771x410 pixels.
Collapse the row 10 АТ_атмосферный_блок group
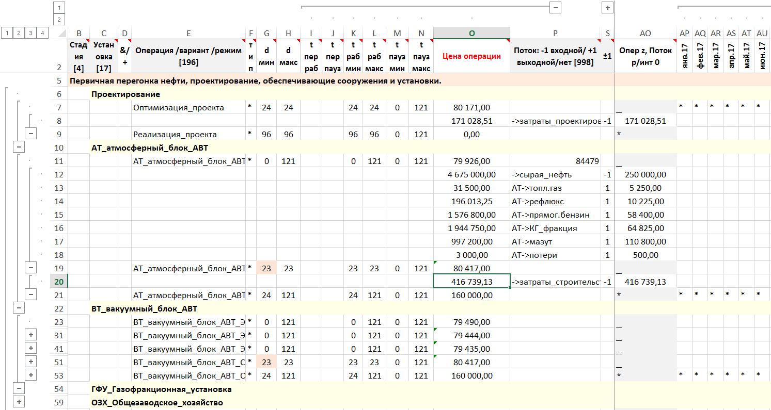19,147
